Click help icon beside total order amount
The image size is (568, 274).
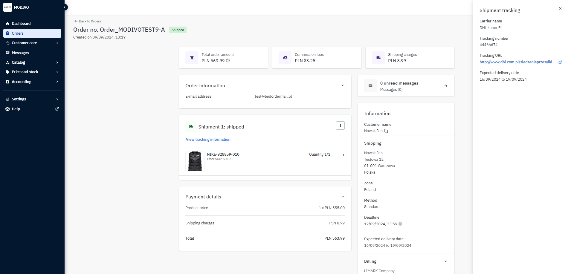[x=228, y=61]
